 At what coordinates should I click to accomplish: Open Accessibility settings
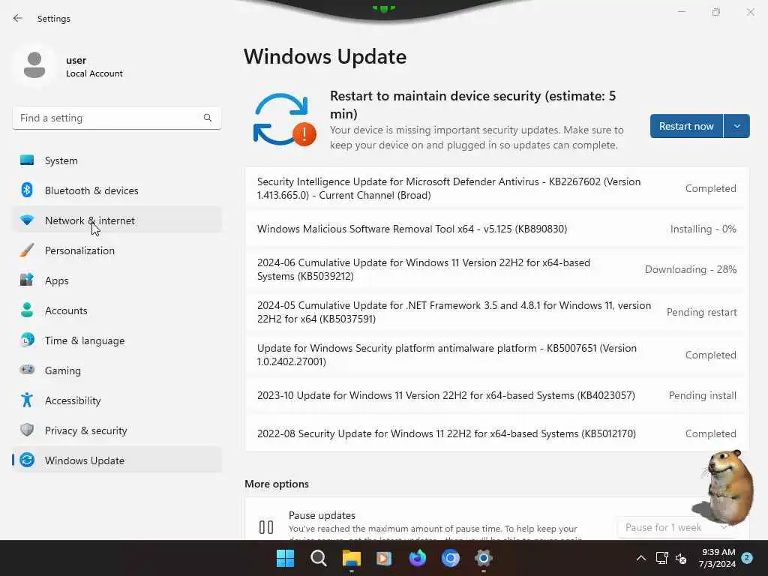tap(117, 400)
